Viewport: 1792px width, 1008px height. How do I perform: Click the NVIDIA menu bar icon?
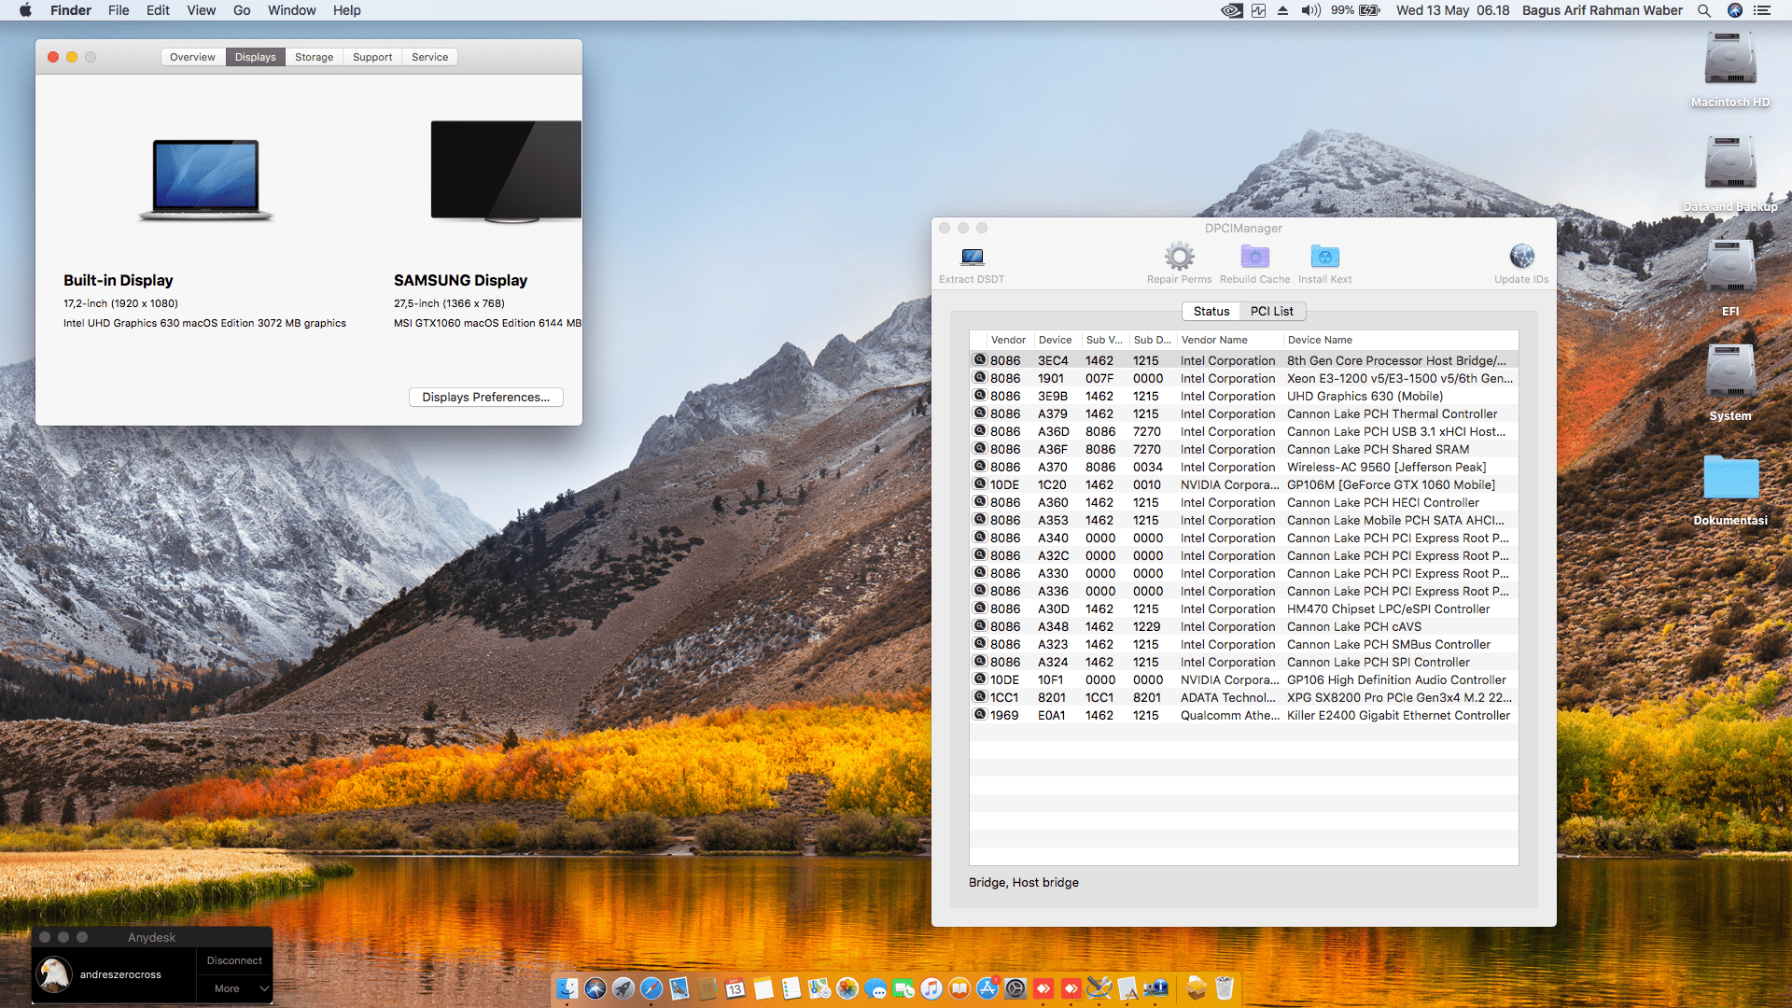[1232, 10]
